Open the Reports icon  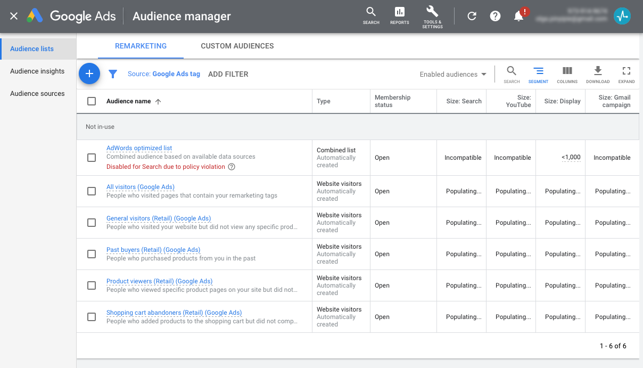point(399,15)
